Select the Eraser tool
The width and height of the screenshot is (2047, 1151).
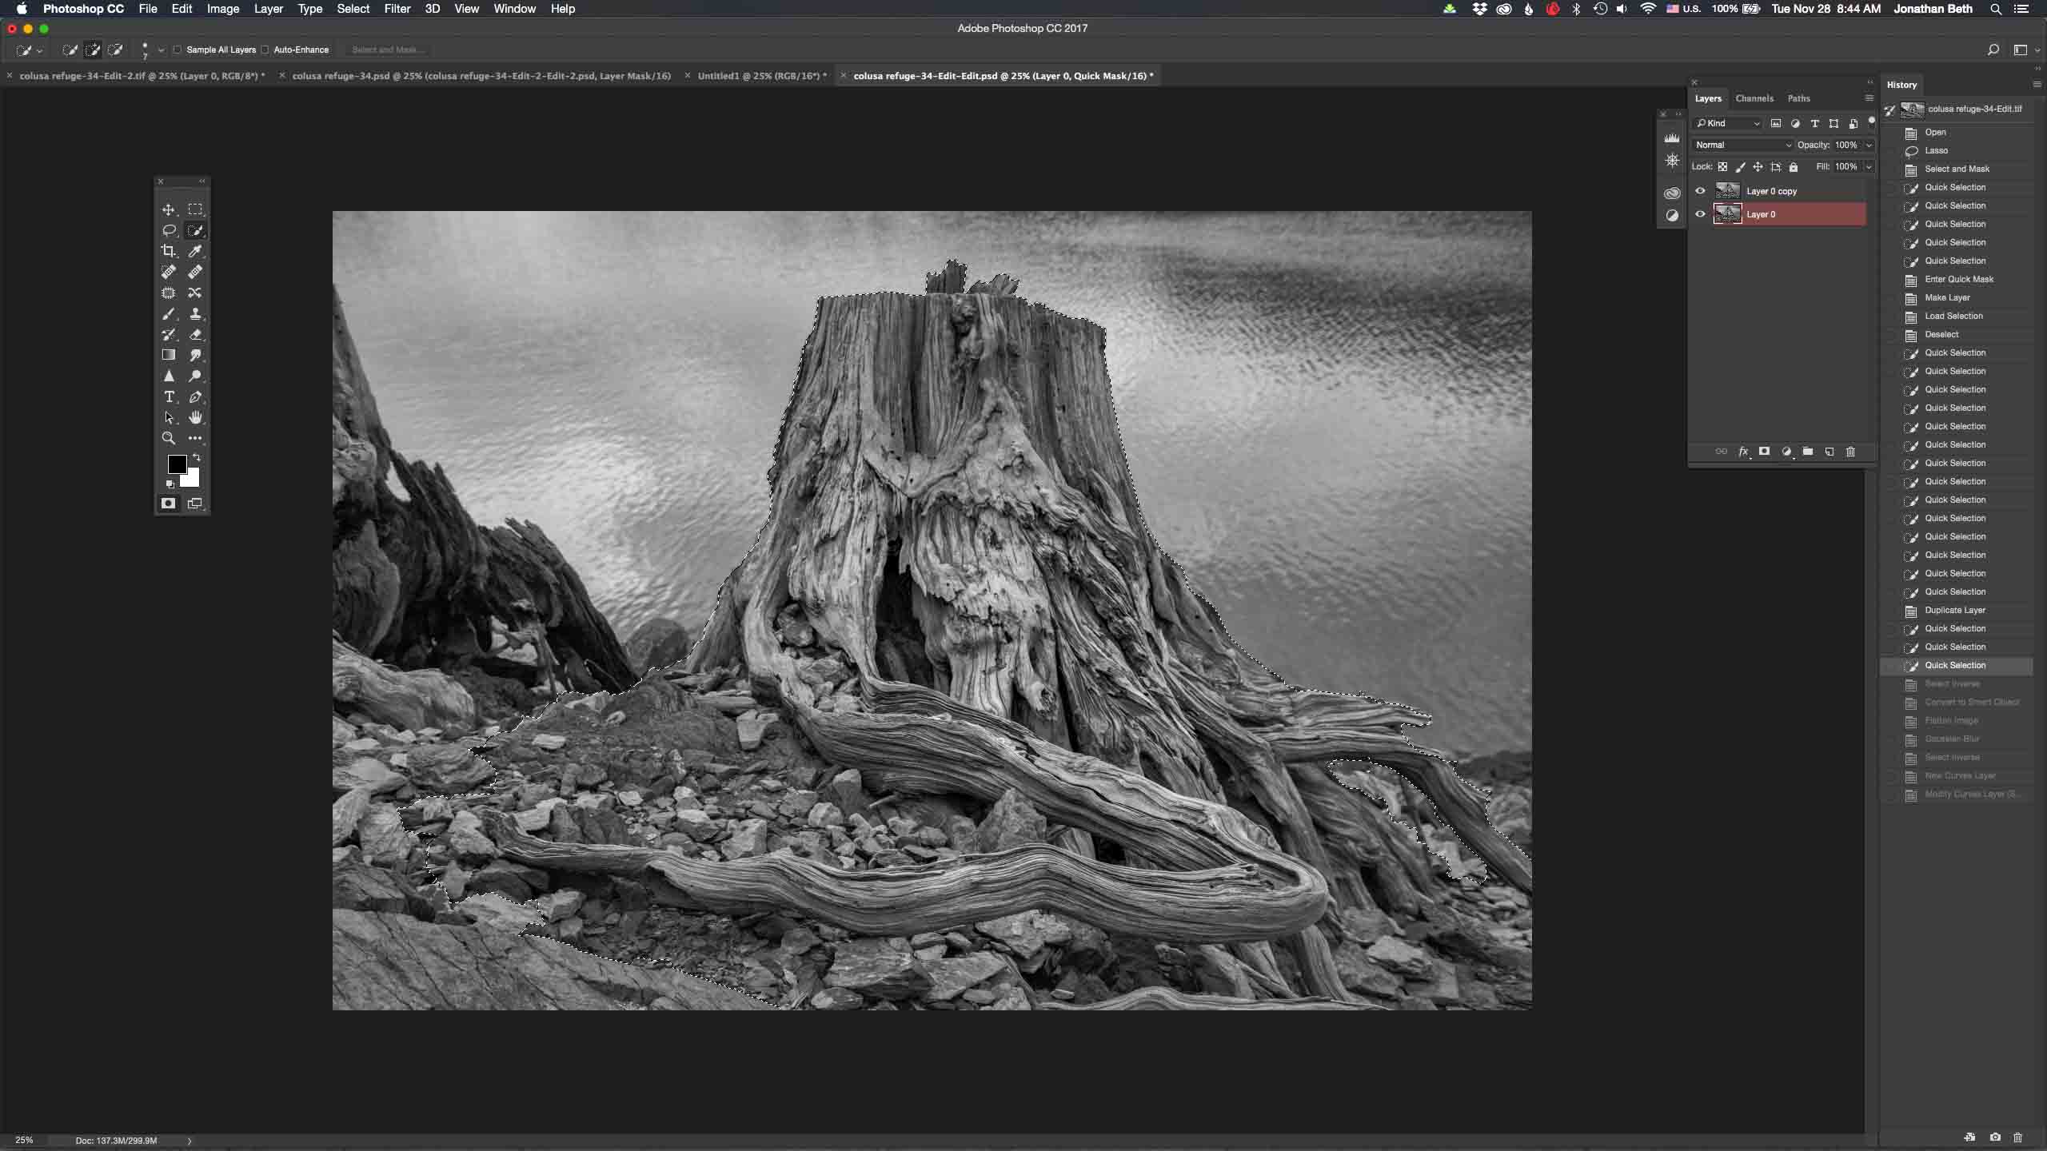point(195,334)
